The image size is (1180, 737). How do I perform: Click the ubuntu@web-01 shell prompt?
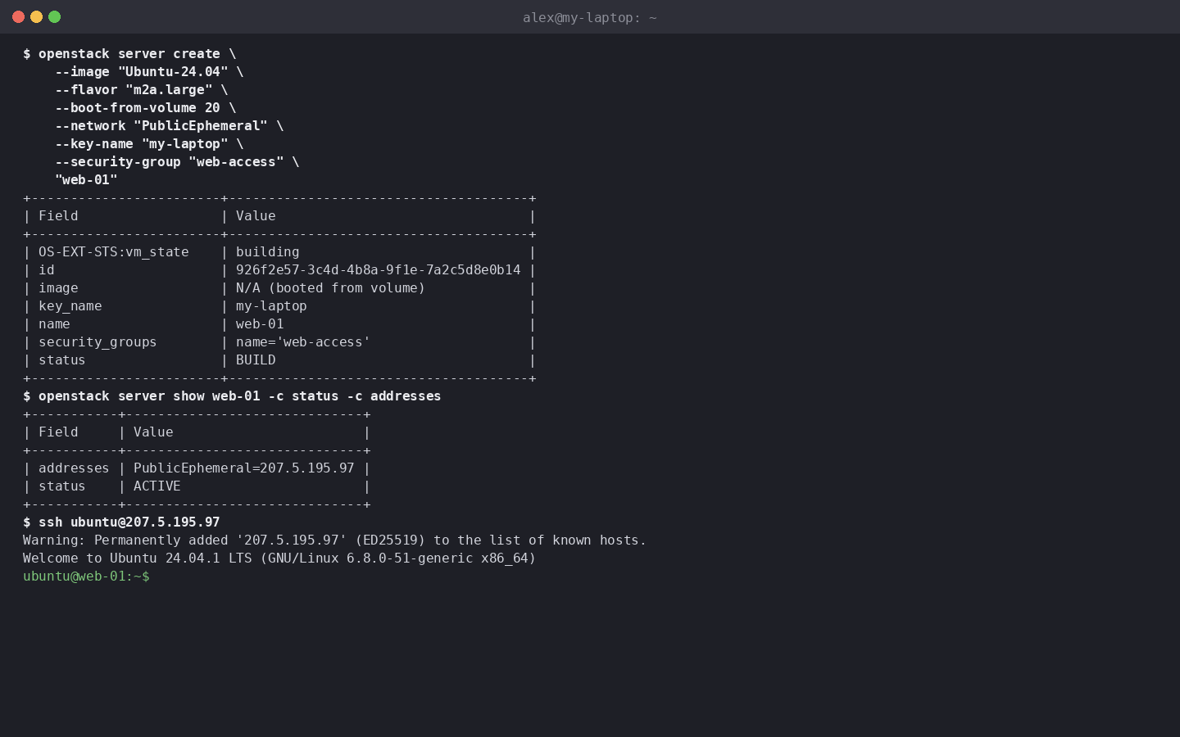(x=86, y=576)
